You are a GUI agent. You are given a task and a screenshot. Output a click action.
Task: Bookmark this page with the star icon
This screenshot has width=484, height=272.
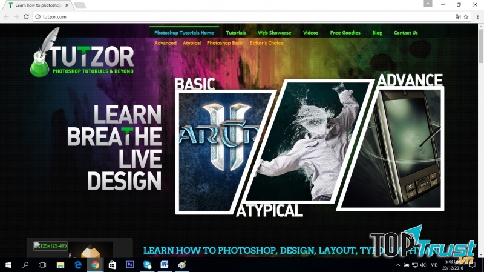pyautogui.click(x=466, y=17)
